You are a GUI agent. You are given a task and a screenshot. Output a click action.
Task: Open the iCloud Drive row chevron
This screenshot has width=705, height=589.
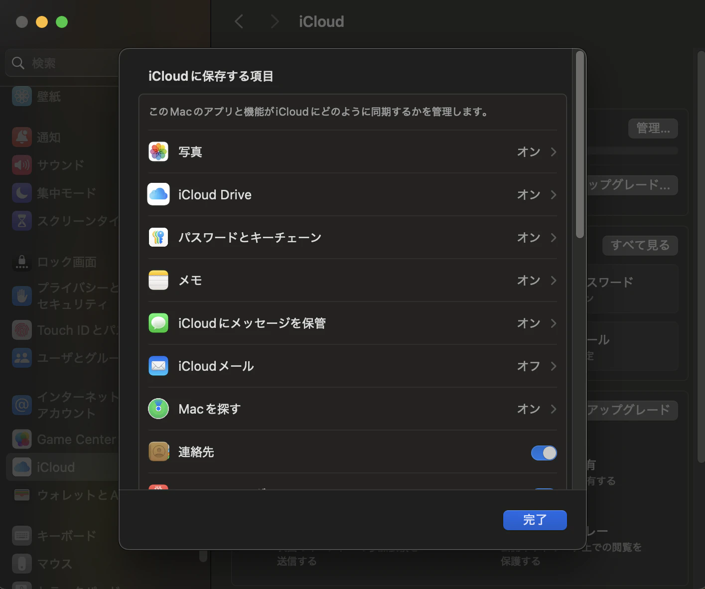[553, 194]
